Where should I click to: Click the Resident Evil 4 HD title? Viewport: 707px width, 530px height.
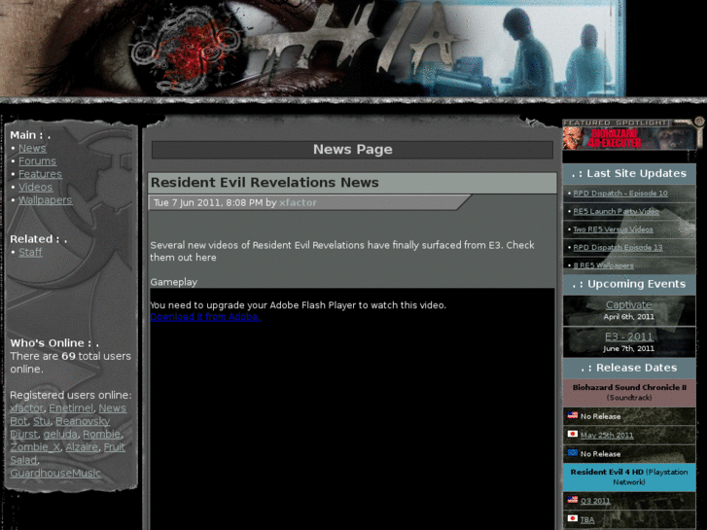(x=607, y=473)
